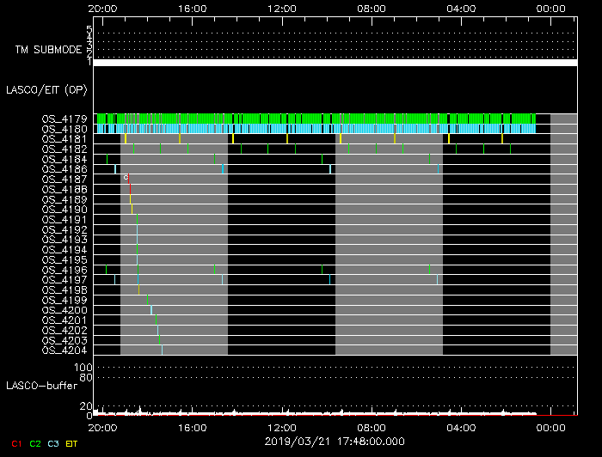The image size is (602, 457).
Task: Click the EIT legend entry
Action: [x=72, y=443]
